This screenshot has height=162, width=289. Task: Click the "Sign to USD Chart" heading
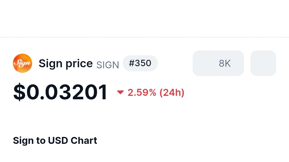tap(55, 140)
